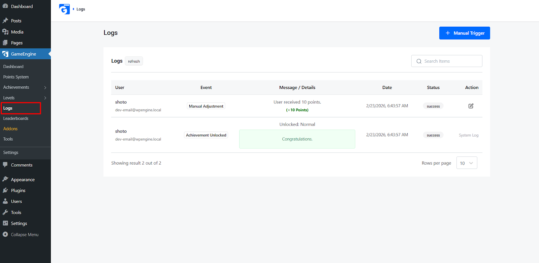Screen dimensions: 539x263
Task: Click the Date column header
Action: coord(387,87)
